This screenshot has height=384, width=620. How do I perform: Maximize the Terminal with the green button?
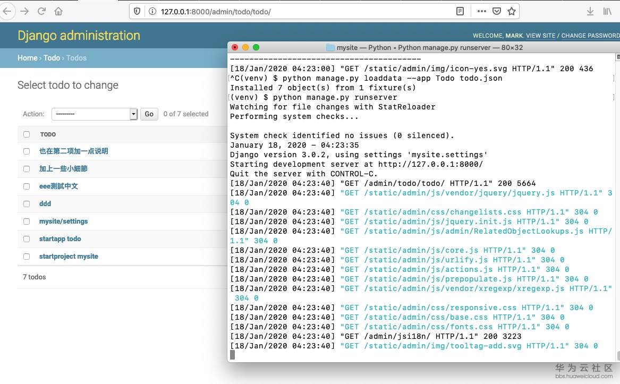click(x=256, y=47)
